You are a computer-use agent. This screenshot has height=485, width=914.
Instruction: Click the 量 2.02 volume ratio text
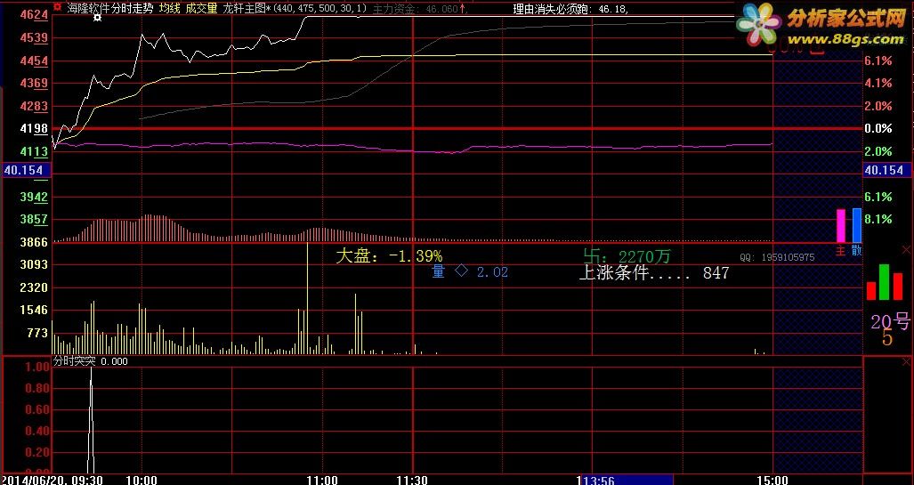[x=470, y=271]
